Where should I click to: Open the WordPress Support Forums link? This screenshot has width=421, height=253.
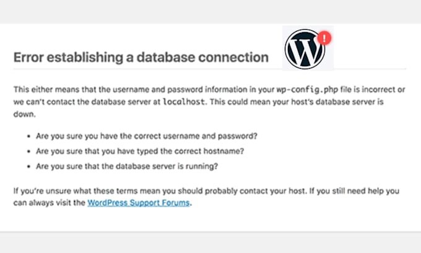pyautogui.click(x=139, y=203)
